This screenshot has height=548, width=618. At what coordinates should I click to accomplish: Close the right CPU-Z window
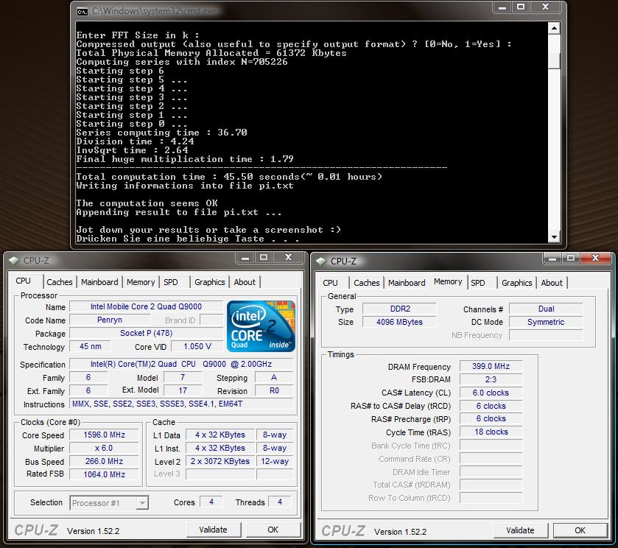[x=596, y=259]
